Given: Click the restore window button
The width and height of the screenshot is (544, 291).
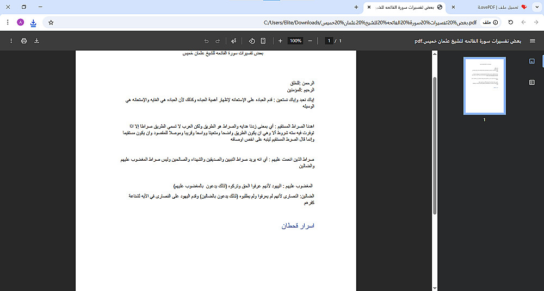Looking at the screenshot, I should [x=24, y=7].
